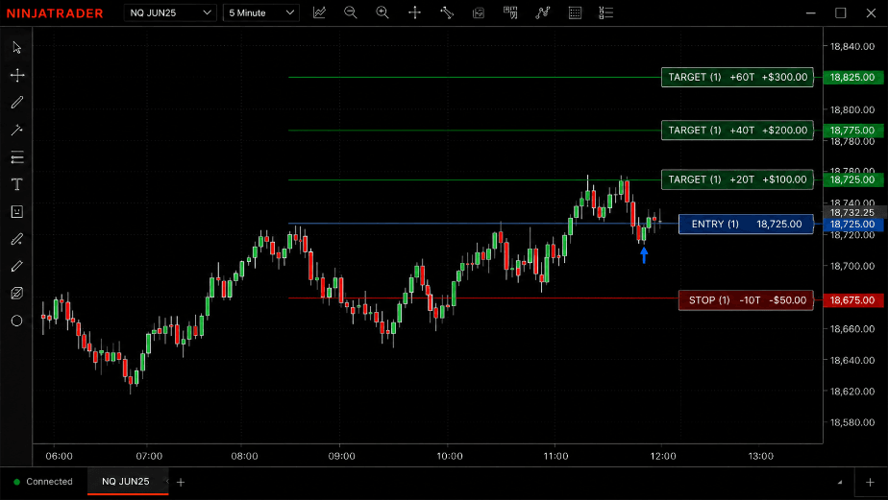Select the magic wand tool
The image size is (888, 500).
click(x=17, y=130)
